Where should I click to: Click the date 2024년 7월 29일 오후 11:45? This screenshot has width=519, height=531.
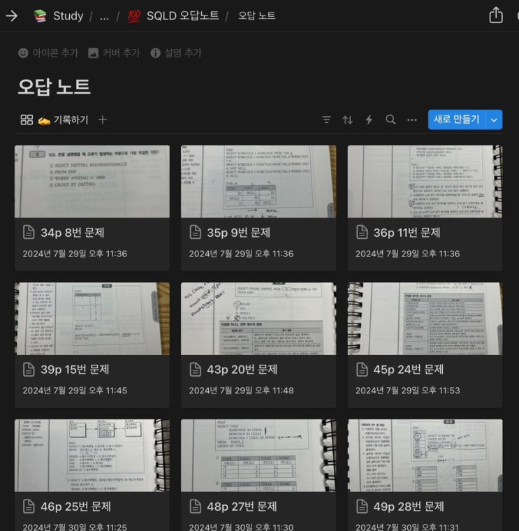(75, 391)
